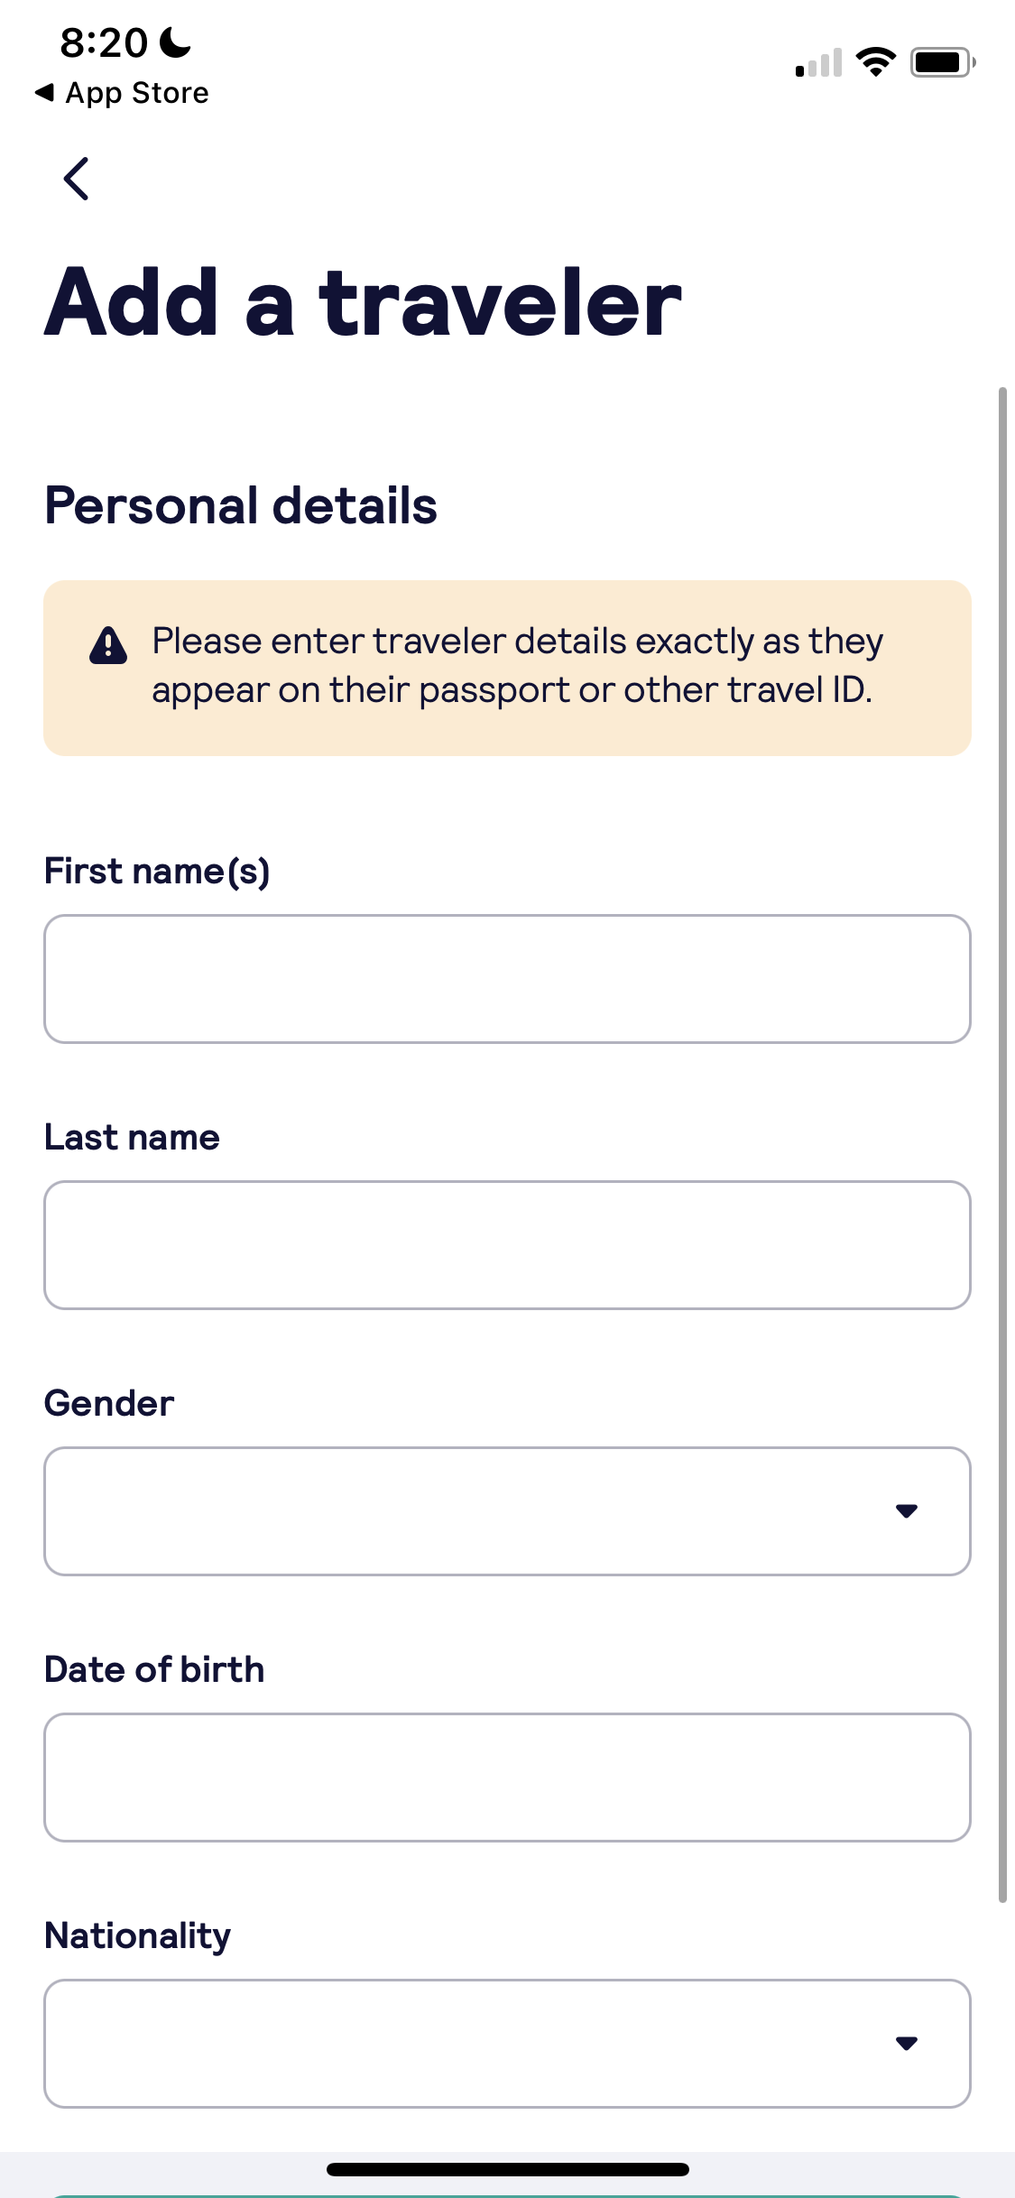This screenshot has height=2198, width=1015.
Task: Expand the Gender selection list
Action: 507,1510
